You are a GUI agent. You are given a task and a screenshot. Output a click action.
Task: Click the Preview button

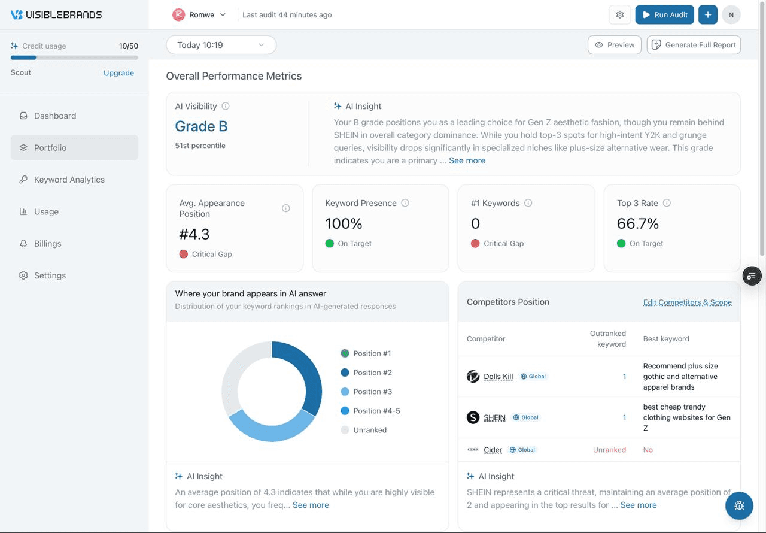point(615,45)
